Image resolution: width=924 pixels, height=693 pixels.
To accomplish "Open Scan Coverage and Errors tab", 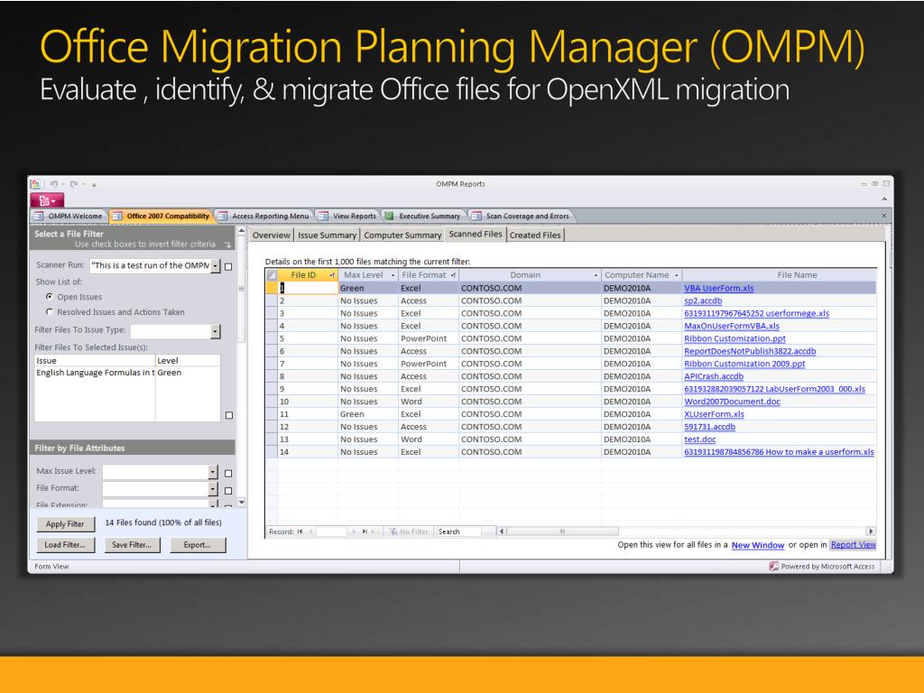I will click(x=522, y=217).
